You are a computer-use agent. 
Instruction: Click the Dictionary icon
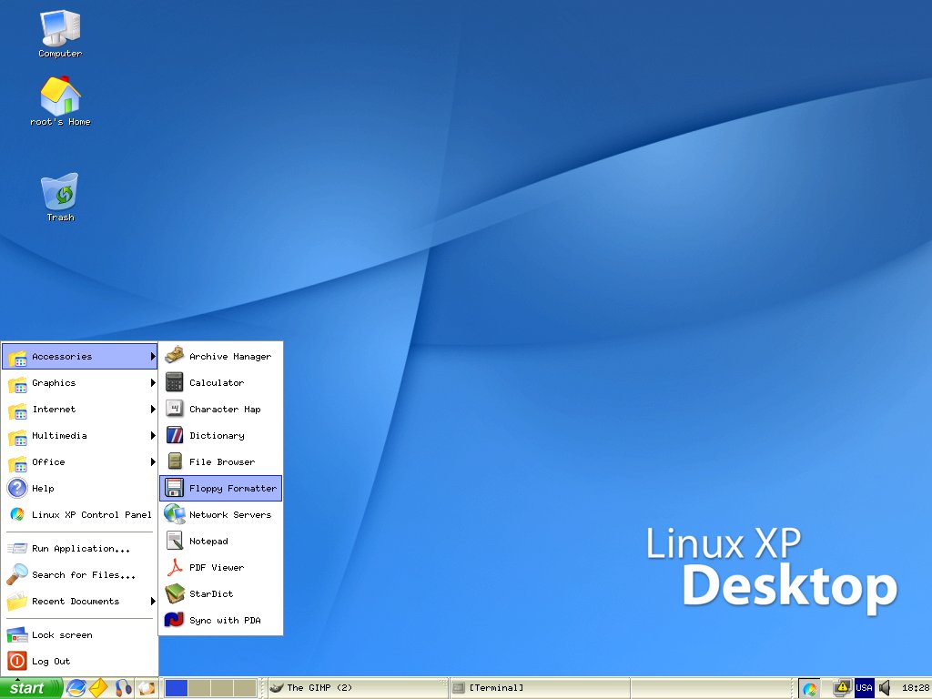coord(175,435)
